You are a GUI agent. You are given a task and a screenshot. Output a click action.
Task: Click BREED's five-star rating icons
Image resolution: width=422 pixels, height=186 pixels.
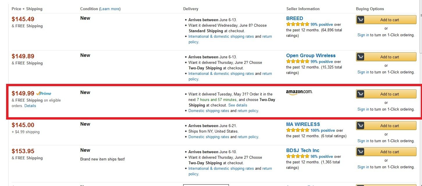[298, 24]
